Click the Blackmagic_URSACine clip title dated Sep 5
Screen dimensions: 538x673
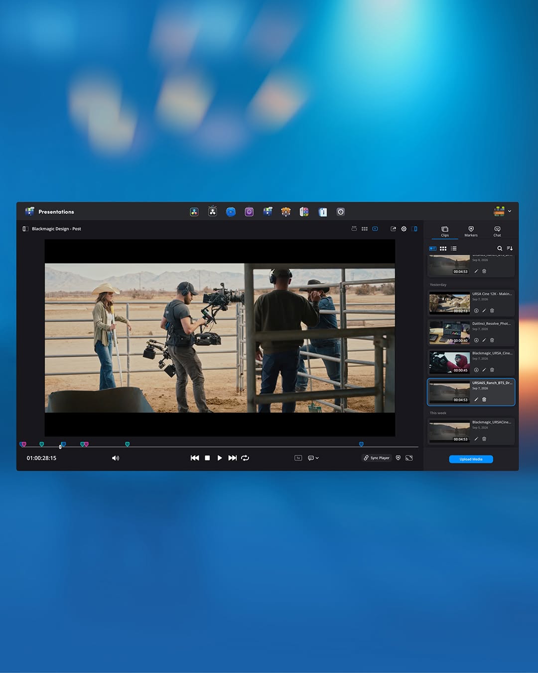492,422
